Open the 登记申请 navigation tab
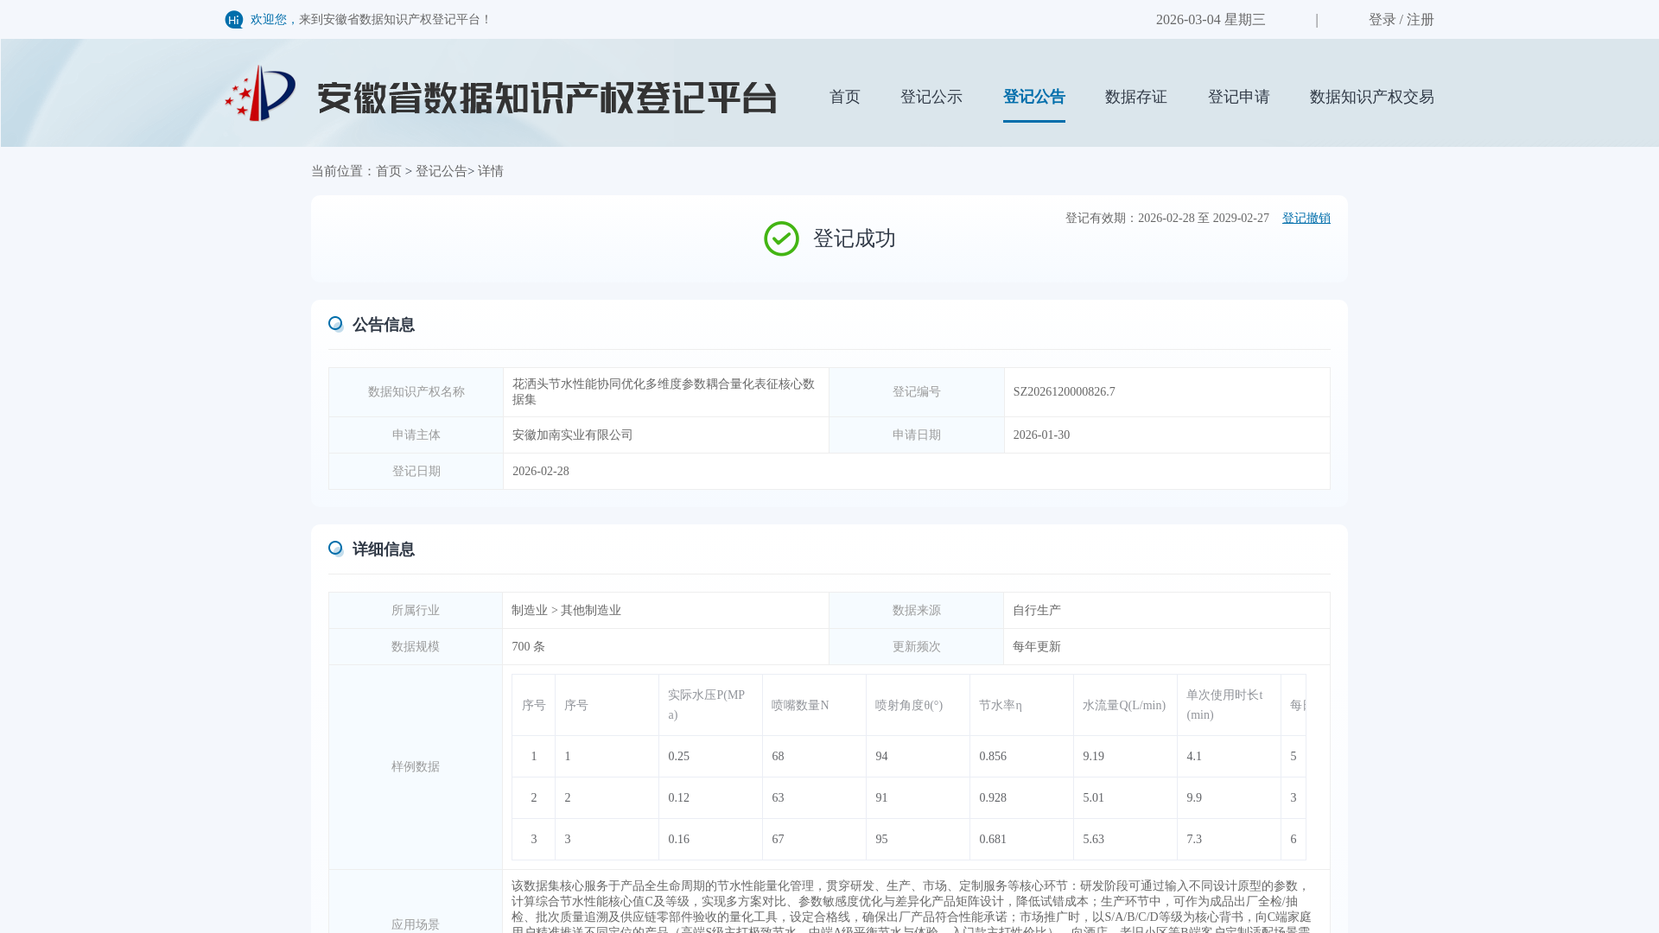 pos(1238,97)
